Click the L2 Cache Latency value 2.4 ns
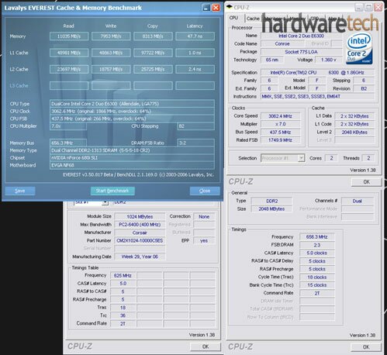Viewport: 387px width, 355px height. coord(195,69)
